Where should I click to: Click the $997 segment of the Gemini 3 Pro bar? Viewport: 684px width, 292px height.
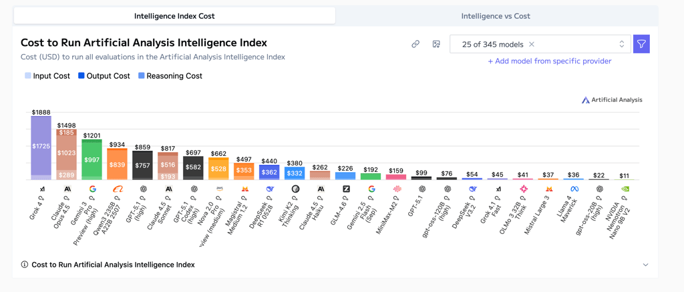tap(92, 160)
